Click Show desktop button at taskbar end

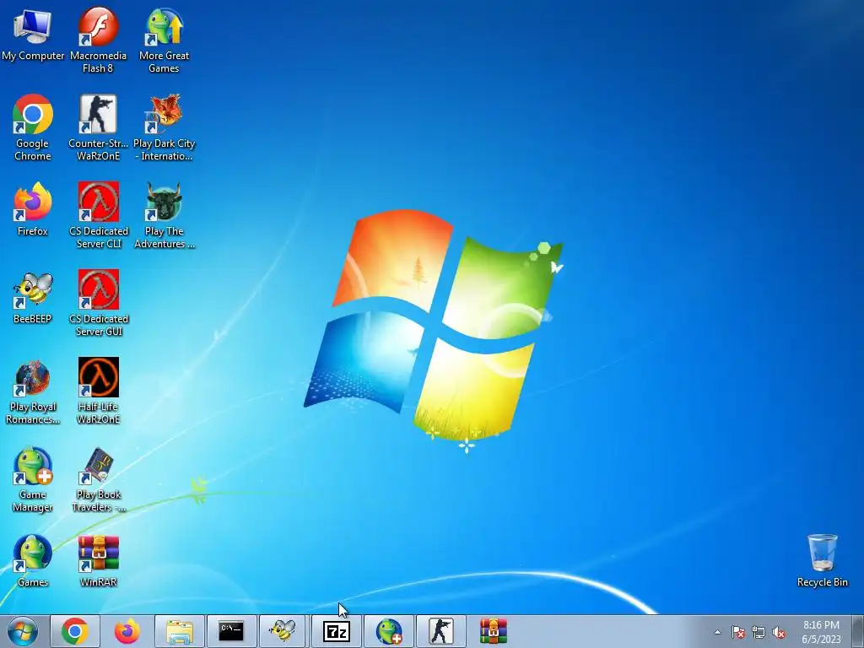(x=858, y=631)
